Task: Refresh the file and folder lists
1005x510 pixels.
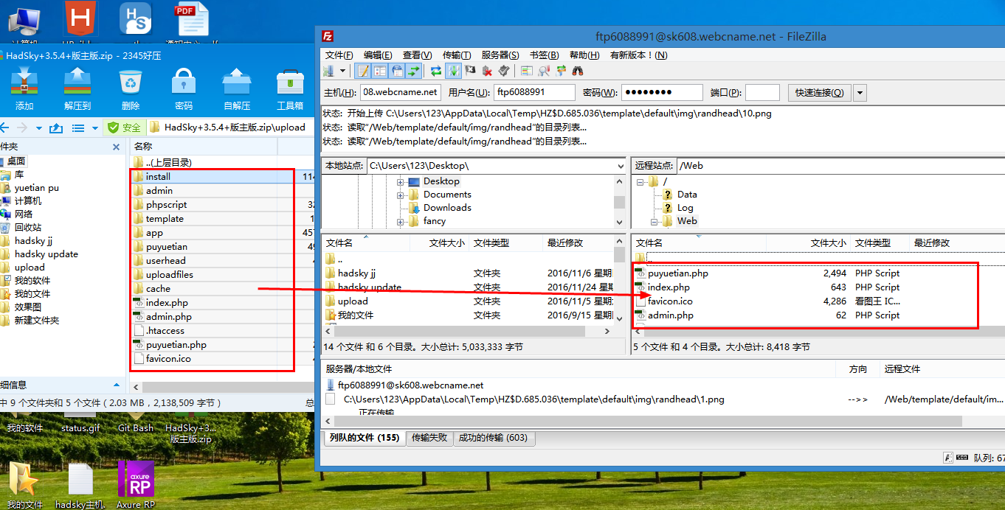Action: pyautogui.click(x=437, y=71)
